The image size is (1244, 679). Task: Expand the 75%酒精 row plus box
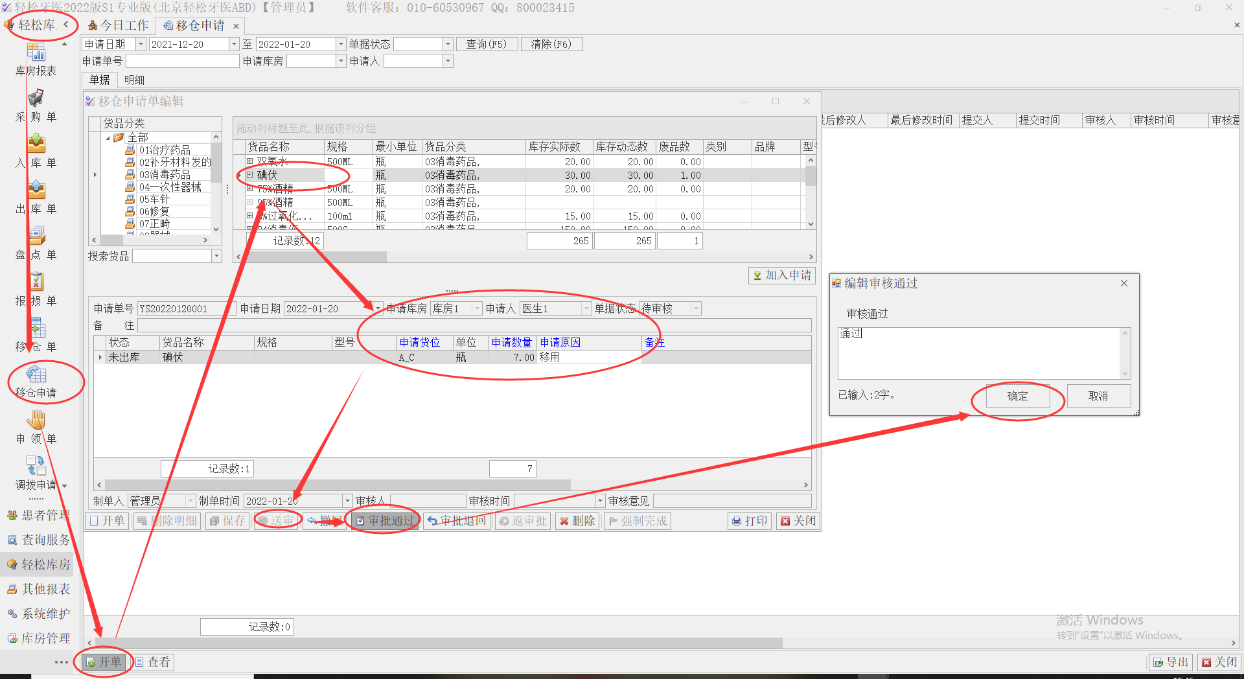click(249, 189)
